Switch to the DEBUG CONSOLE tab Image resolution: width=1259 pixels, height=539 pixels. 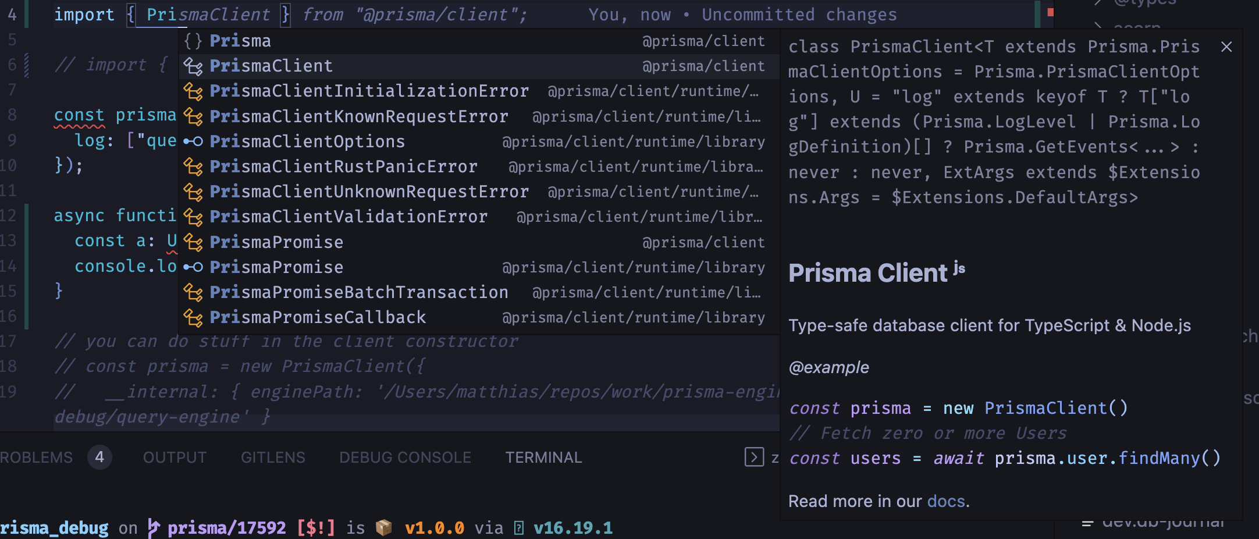pyautogui.click(x=405, y=457)
